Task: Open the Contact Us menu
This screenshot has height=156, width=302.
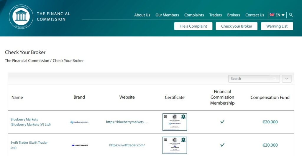Action: (x=255, y=15)
